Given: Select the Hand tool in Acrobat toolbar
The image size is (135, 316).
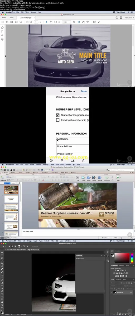Looking at the screenshot, I should click(51, 22).
